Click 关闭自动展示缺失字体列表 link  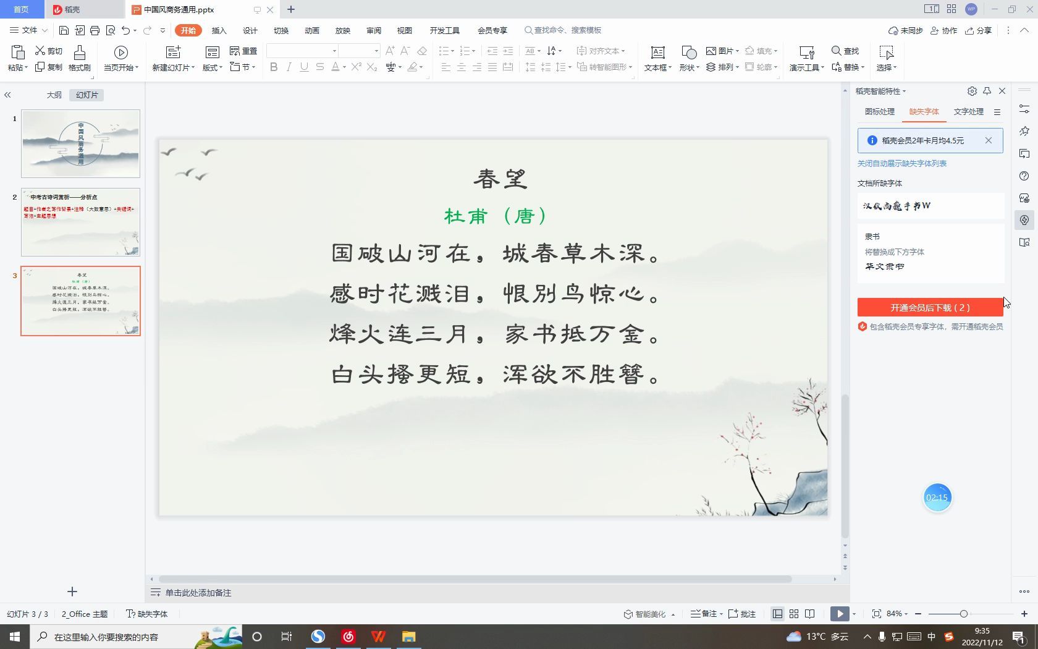(x=901, y=163)
